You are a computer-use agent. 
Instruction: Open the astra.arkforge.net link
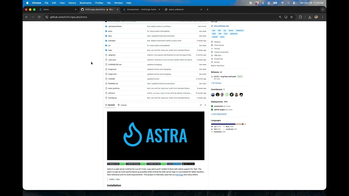point(221,26)
